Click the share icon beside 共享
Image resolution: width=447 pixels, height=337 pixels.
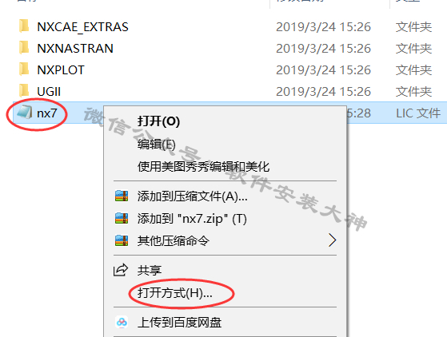click(121, 270)
